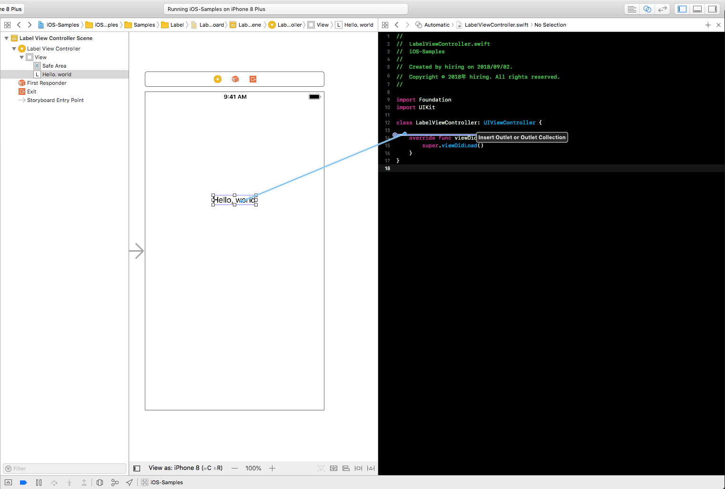The width and height of the screenshot is (725, 489).
Task: Collapse the Label View Controller tree item
Action: (14, 49)
